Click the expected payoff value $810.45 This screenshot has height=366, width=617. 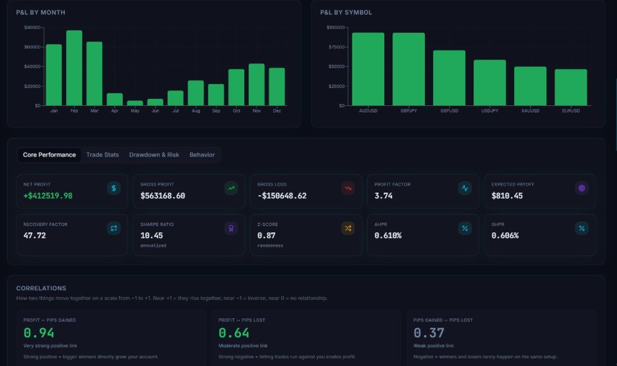tap(507, 196)
